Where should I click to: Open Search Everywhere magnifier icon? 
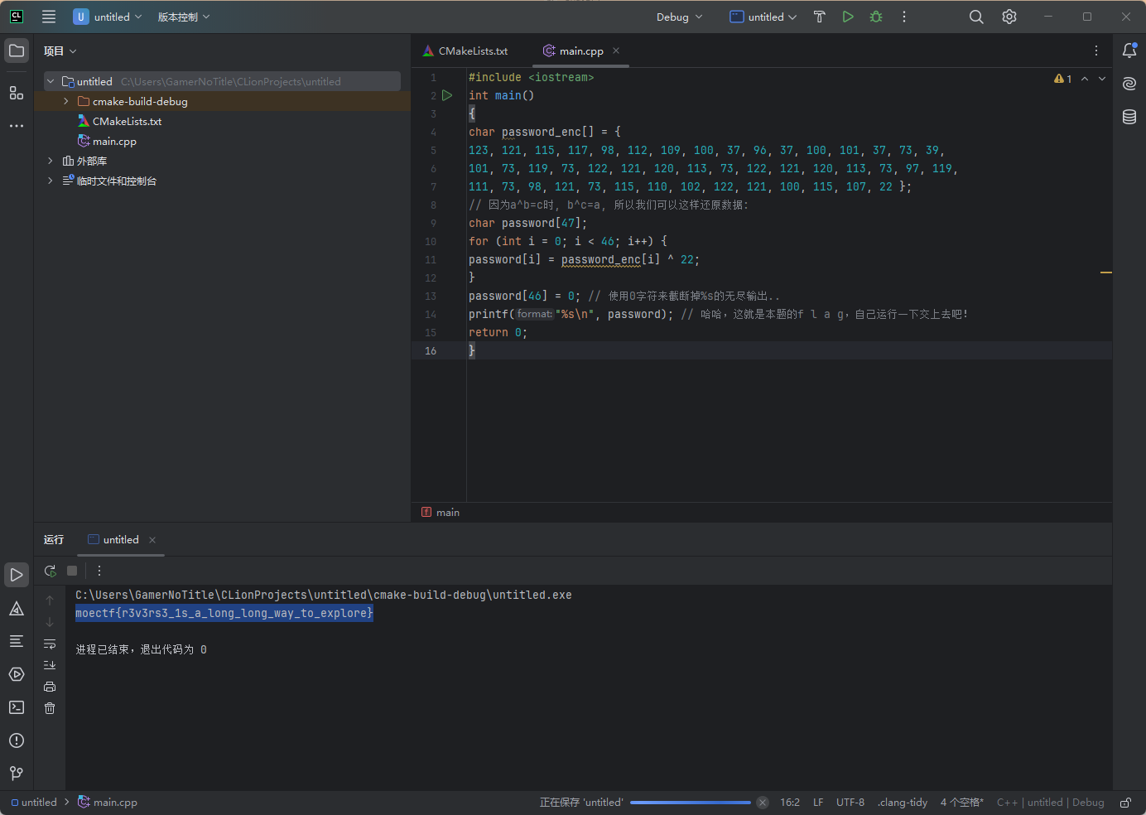coord(976,17)
